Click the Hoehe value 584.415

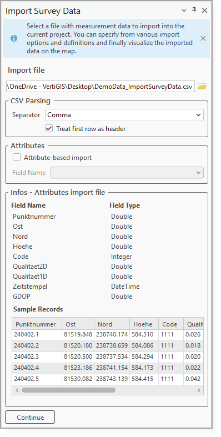[144, 379]
